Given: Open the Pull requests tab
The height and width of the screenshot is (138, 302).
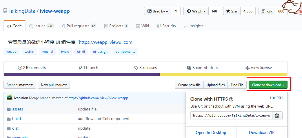Looking at the screenshot, I should tap(78, 26).
